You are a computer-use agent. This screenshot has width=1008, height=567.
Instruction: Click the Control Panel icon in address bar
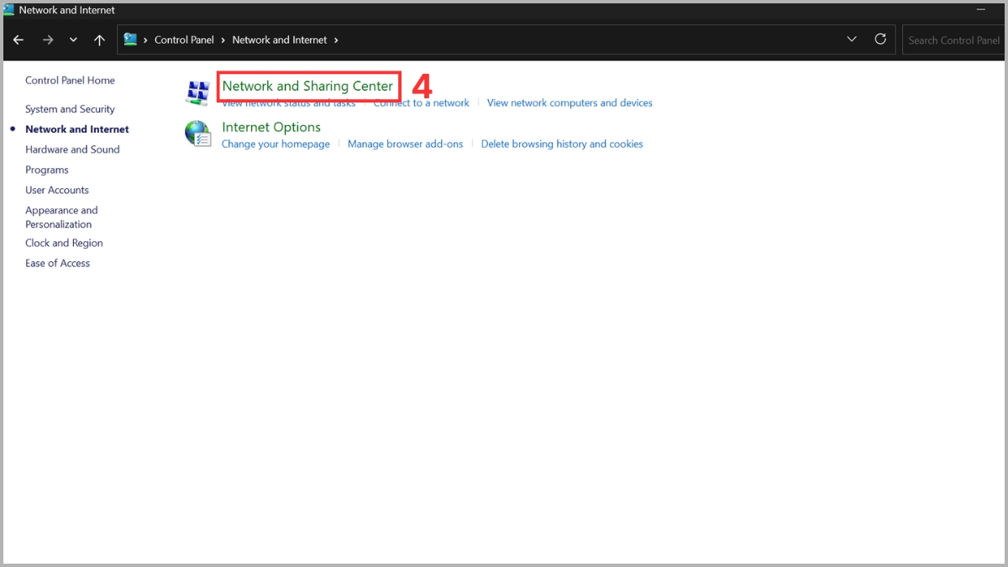[130, 39]
